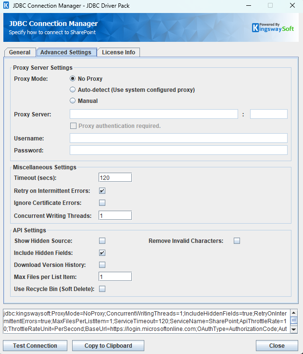This screenshot has height=354, width=303.
Task: Click connection string scrollbar down arrow
Action: click(x=294, y=329)
